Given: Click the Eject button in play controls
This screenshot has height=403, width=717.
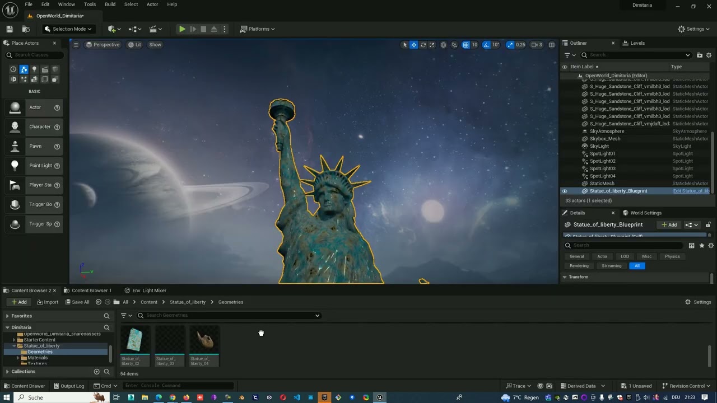Looking at the screenshot, I should (213, 29).
